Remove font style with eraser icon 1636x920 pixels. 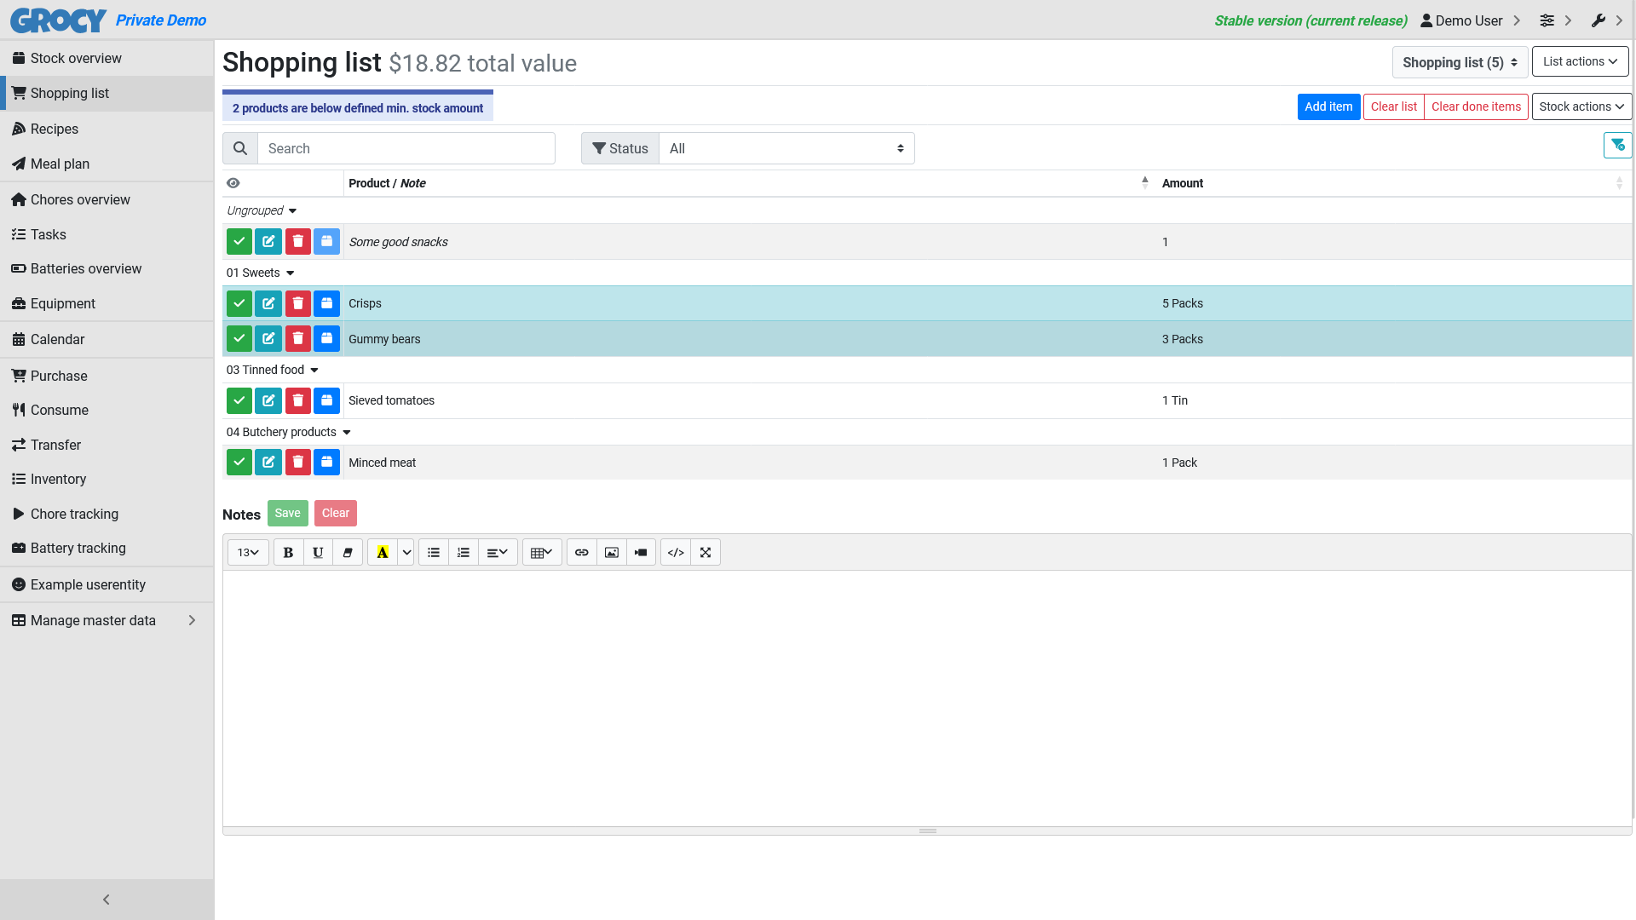coord(348,553)
